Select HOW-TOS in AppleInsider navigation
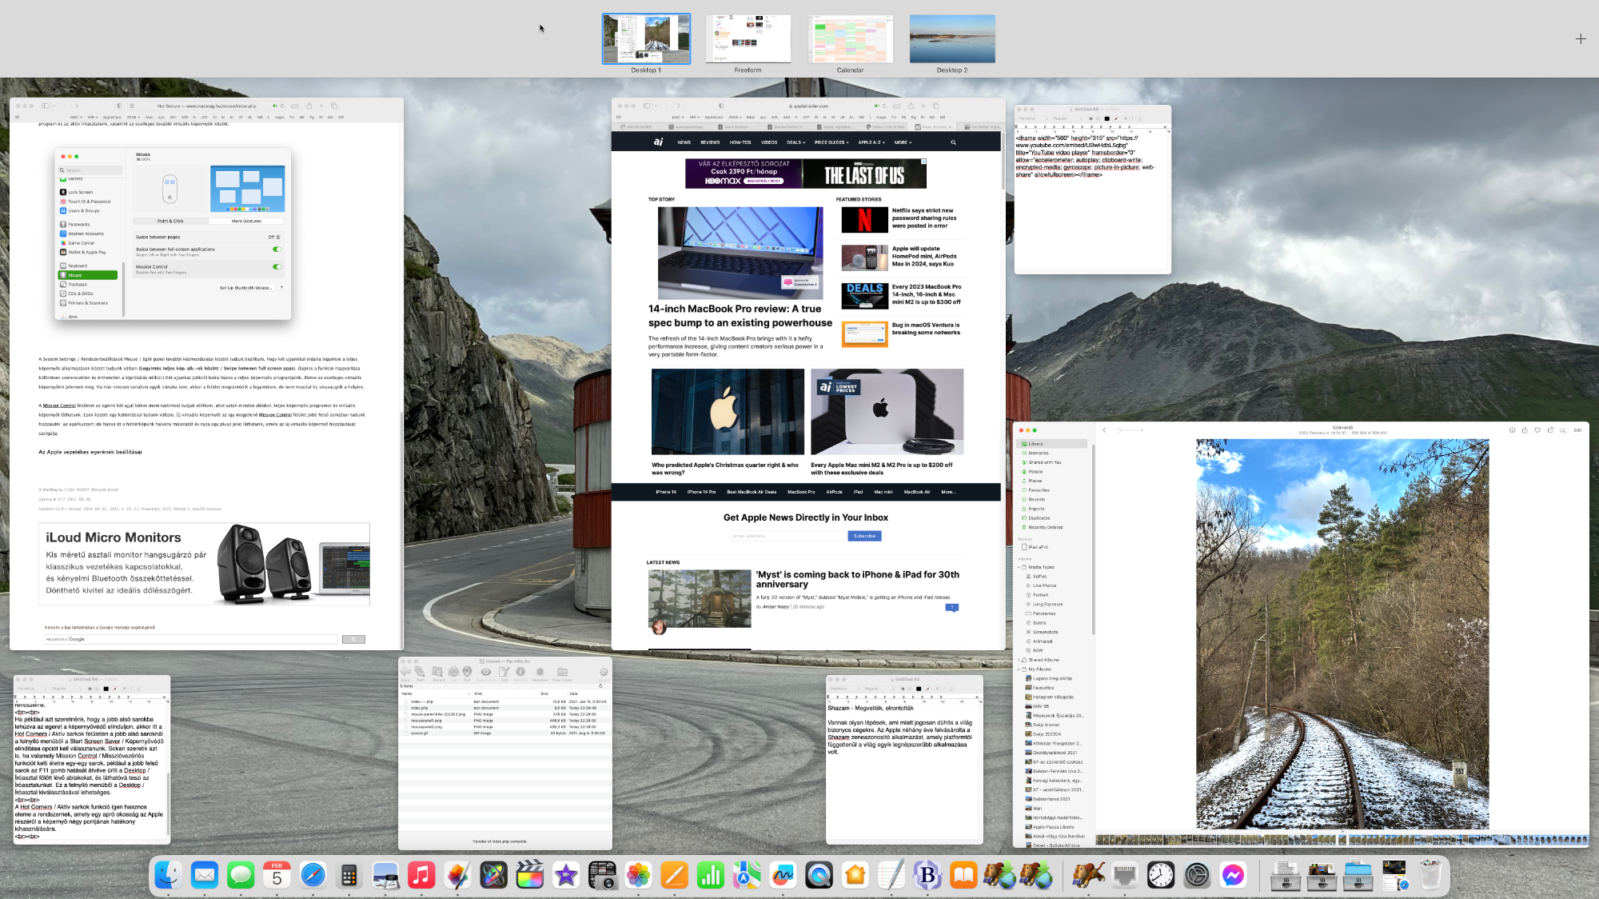1599x899 pixels. tap(740, 142)
